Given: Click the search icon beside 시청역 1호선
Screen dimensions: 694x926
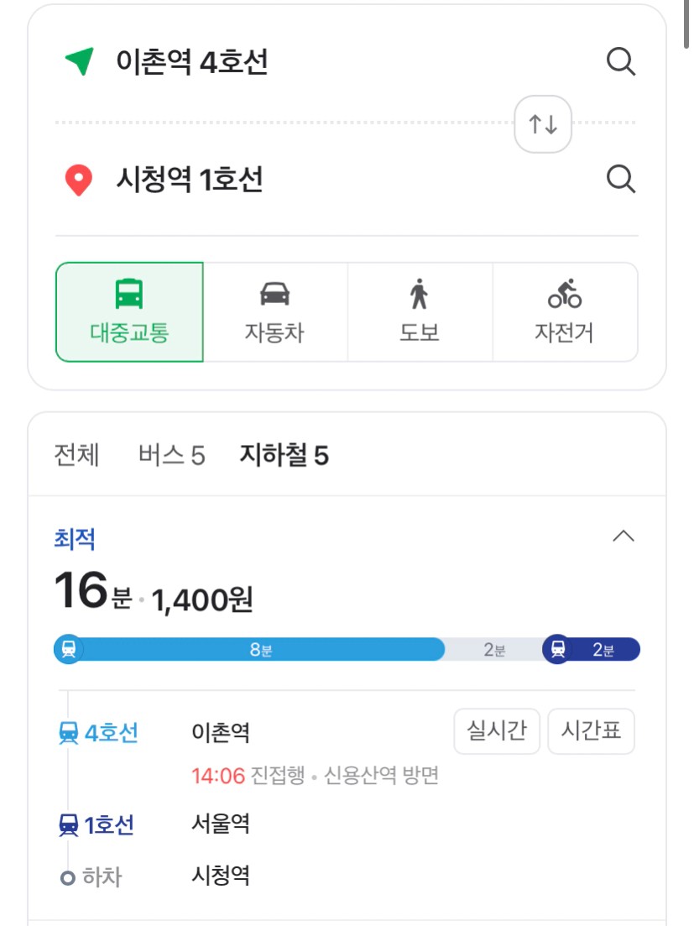Looking at the screenshot, I should pos(621,178).
